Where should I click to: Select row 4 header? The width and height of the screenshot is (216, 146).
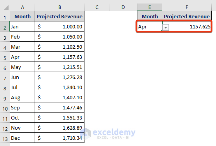(5, 47)
